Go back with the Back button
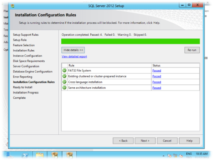 (123, 141)
